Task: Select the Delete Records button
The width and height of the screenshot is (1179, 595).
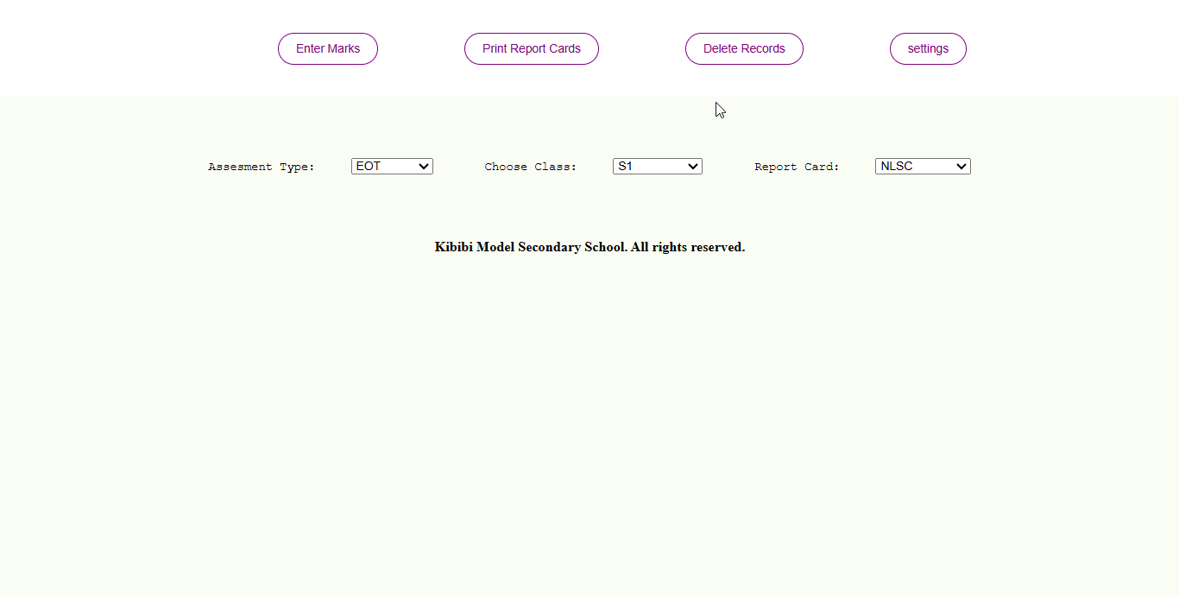Action: point(744,49)
